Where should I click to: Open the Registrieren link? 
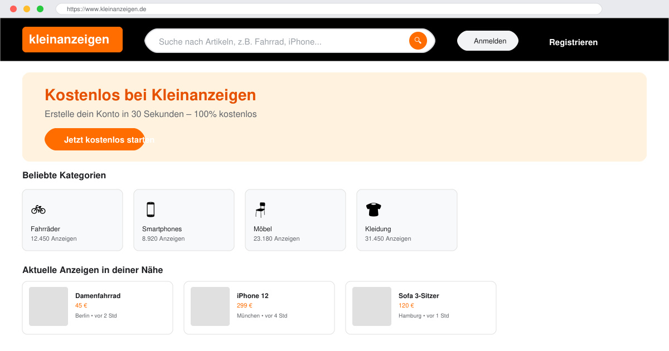point(573,42)
